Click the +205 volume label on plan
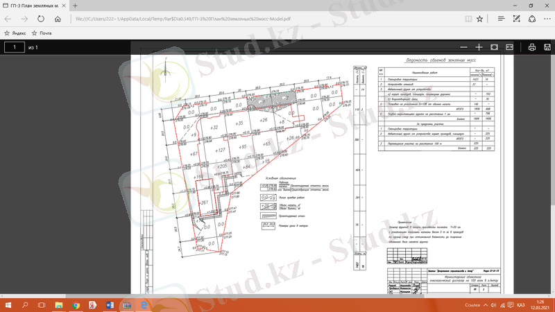The width and height of the screenshot is (555, 312). [222, 166]
